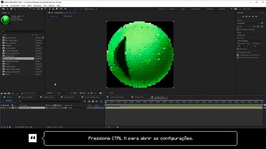Jump to last frame in Preview panel
This screenshot has width=266, height=149.
[256, 17]
